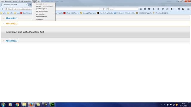This screenshot has width=191, height=107.
Task: Close the open Extras menu
Action: (x=35, y=1)
